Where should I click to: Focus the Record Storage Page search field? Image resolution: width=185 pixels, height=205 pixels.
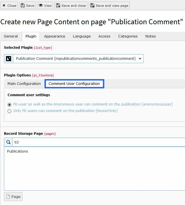99,142
